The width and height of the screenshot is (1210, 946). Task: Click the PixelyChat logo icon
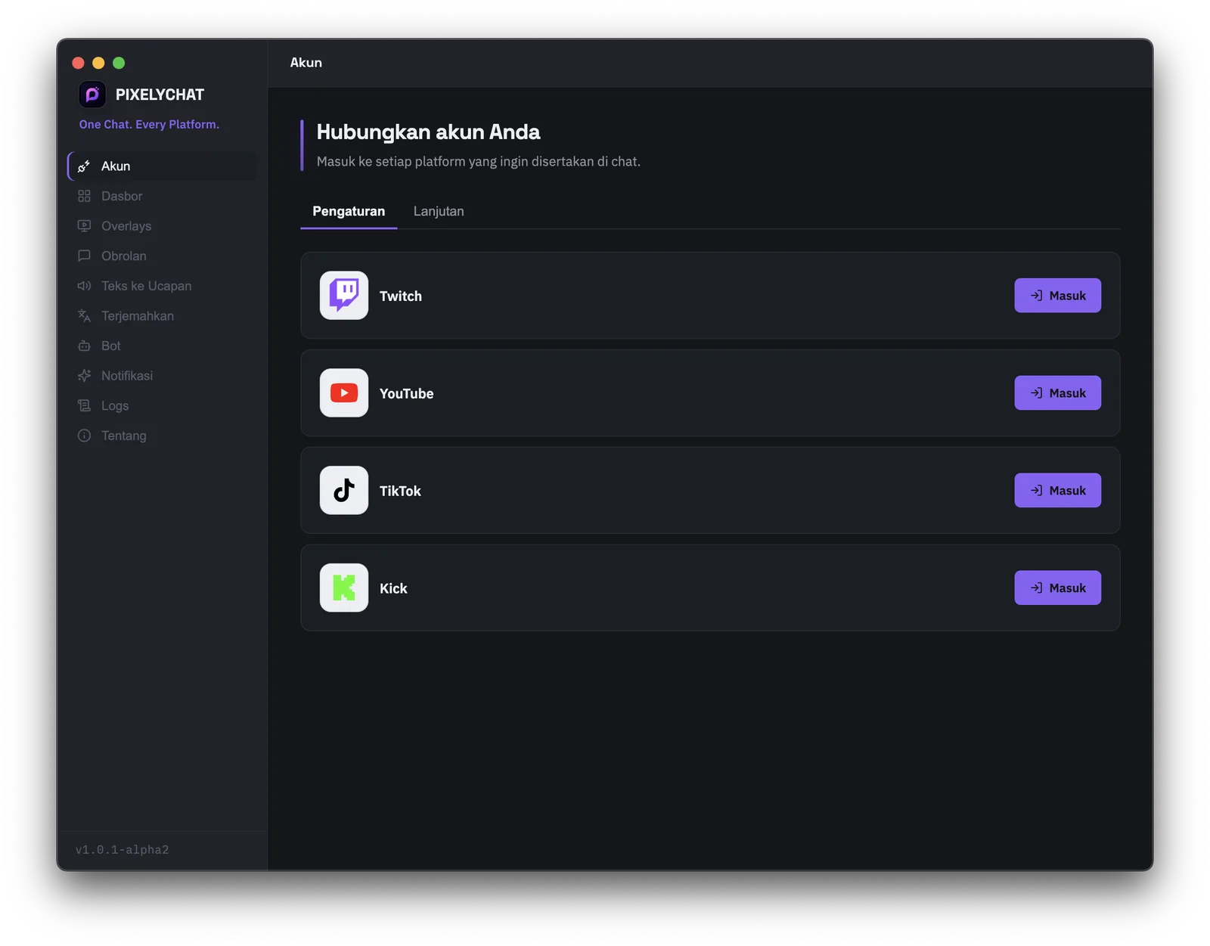(x=92, y=95)
